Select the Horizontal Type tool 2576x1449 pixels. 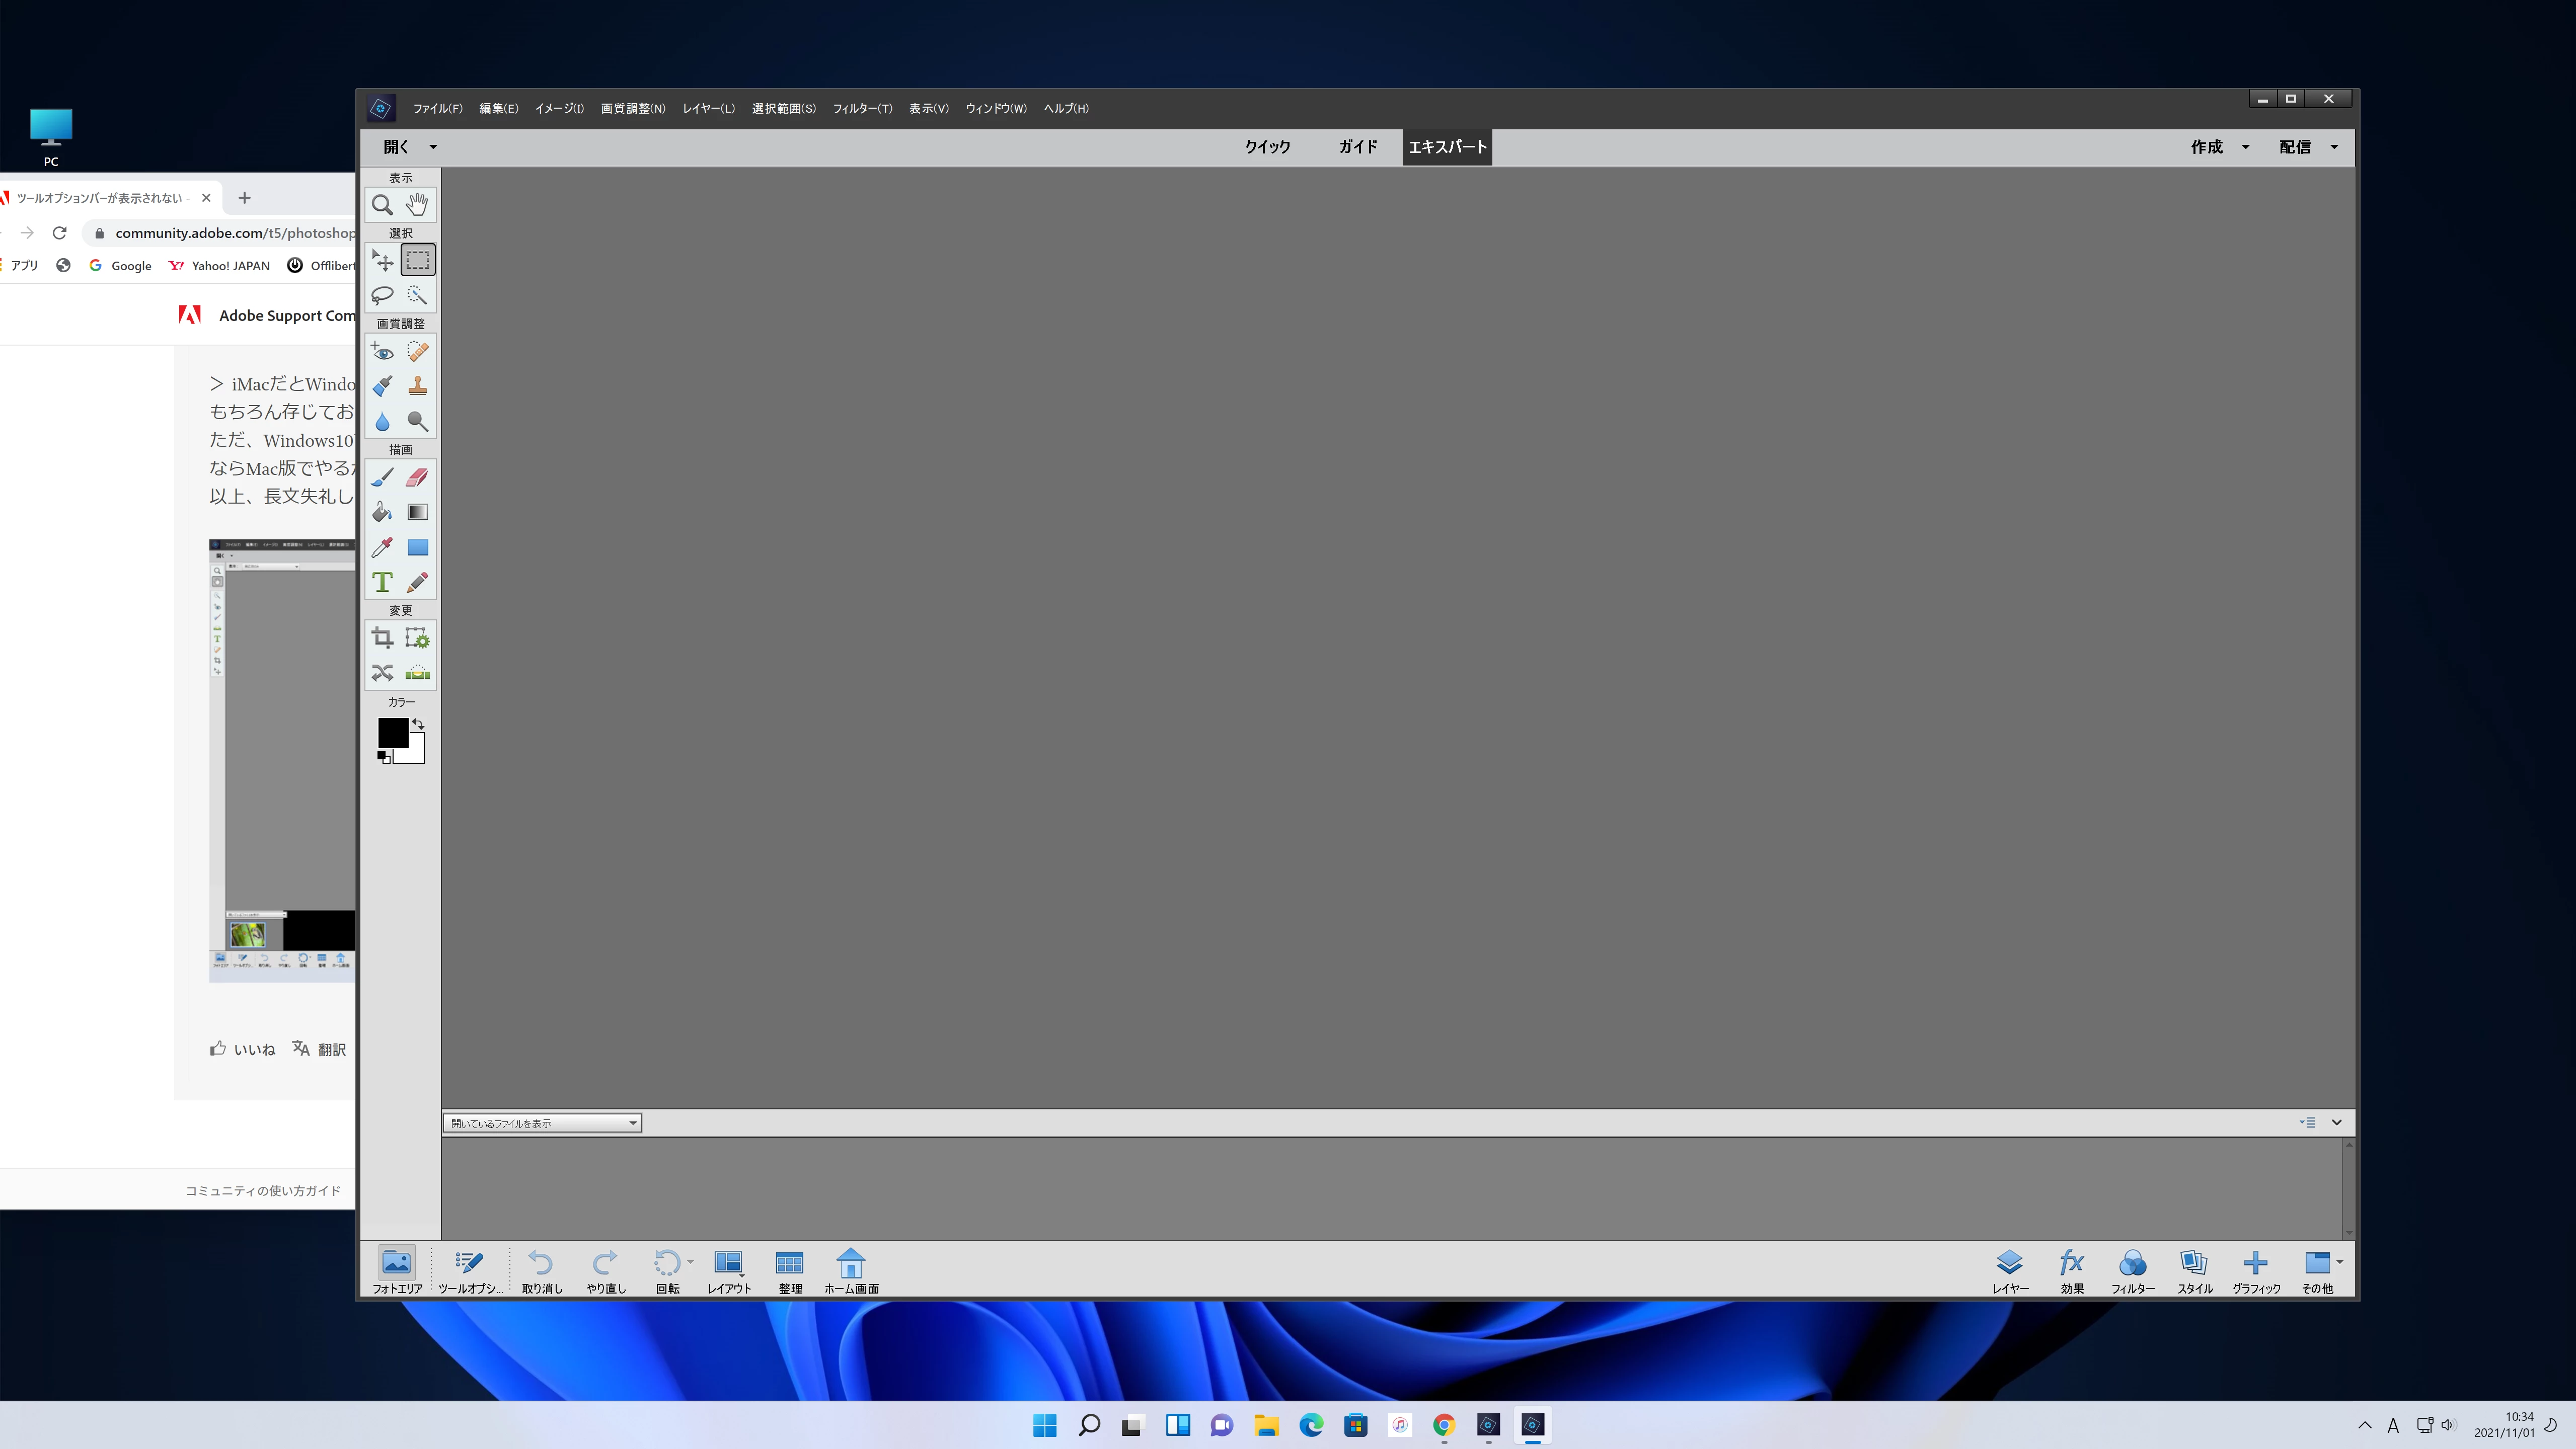(382, 582)
